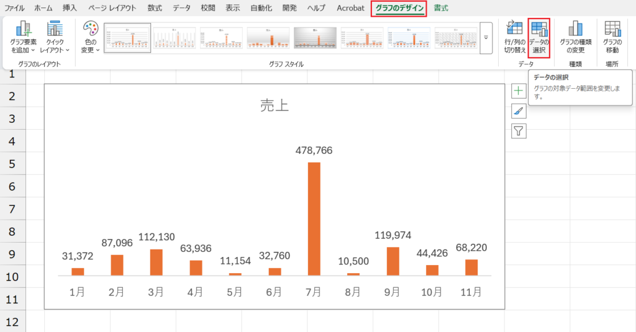Open the paintbrush chart styles button
Image resolution: width=636 pixels, height=332 pixels.
519,111
